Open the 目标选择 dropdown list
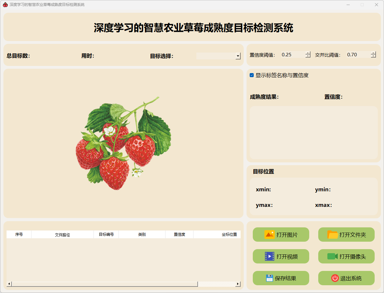 pos(238,56)
